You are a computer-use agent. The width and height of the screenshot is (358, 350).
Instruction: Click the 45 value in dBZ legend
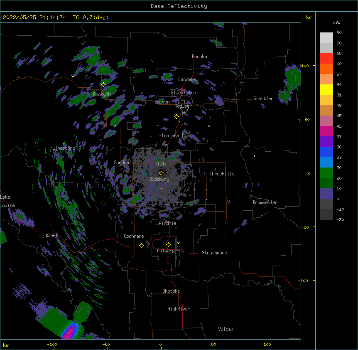[339, 116]
